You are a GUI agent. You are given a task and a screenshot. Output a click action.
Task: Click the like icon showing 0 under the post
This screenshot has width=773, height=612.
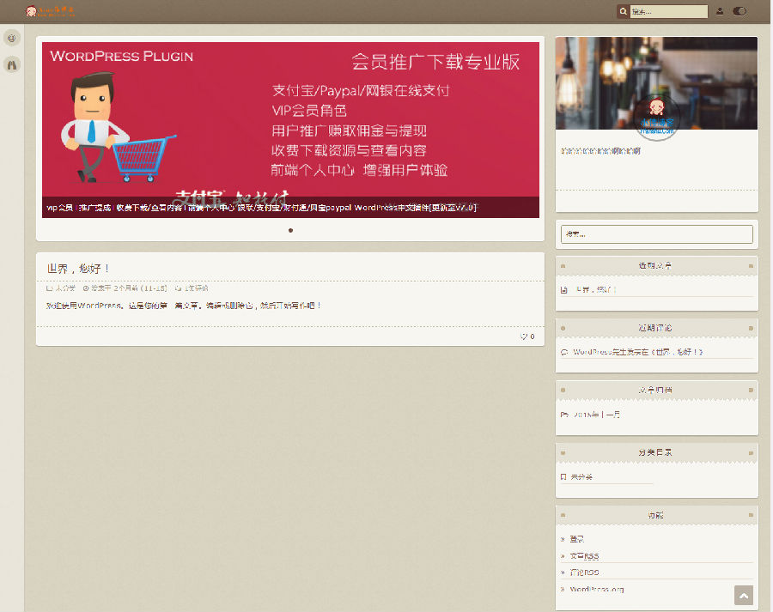526,336
